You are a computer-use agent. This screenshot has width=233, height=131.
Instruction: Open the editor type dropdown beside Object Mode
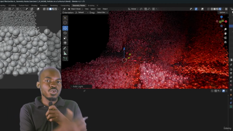click(65, 9)
